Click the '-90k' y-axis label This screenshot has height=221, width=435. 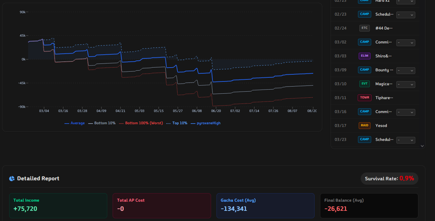[x=22, y=107]
